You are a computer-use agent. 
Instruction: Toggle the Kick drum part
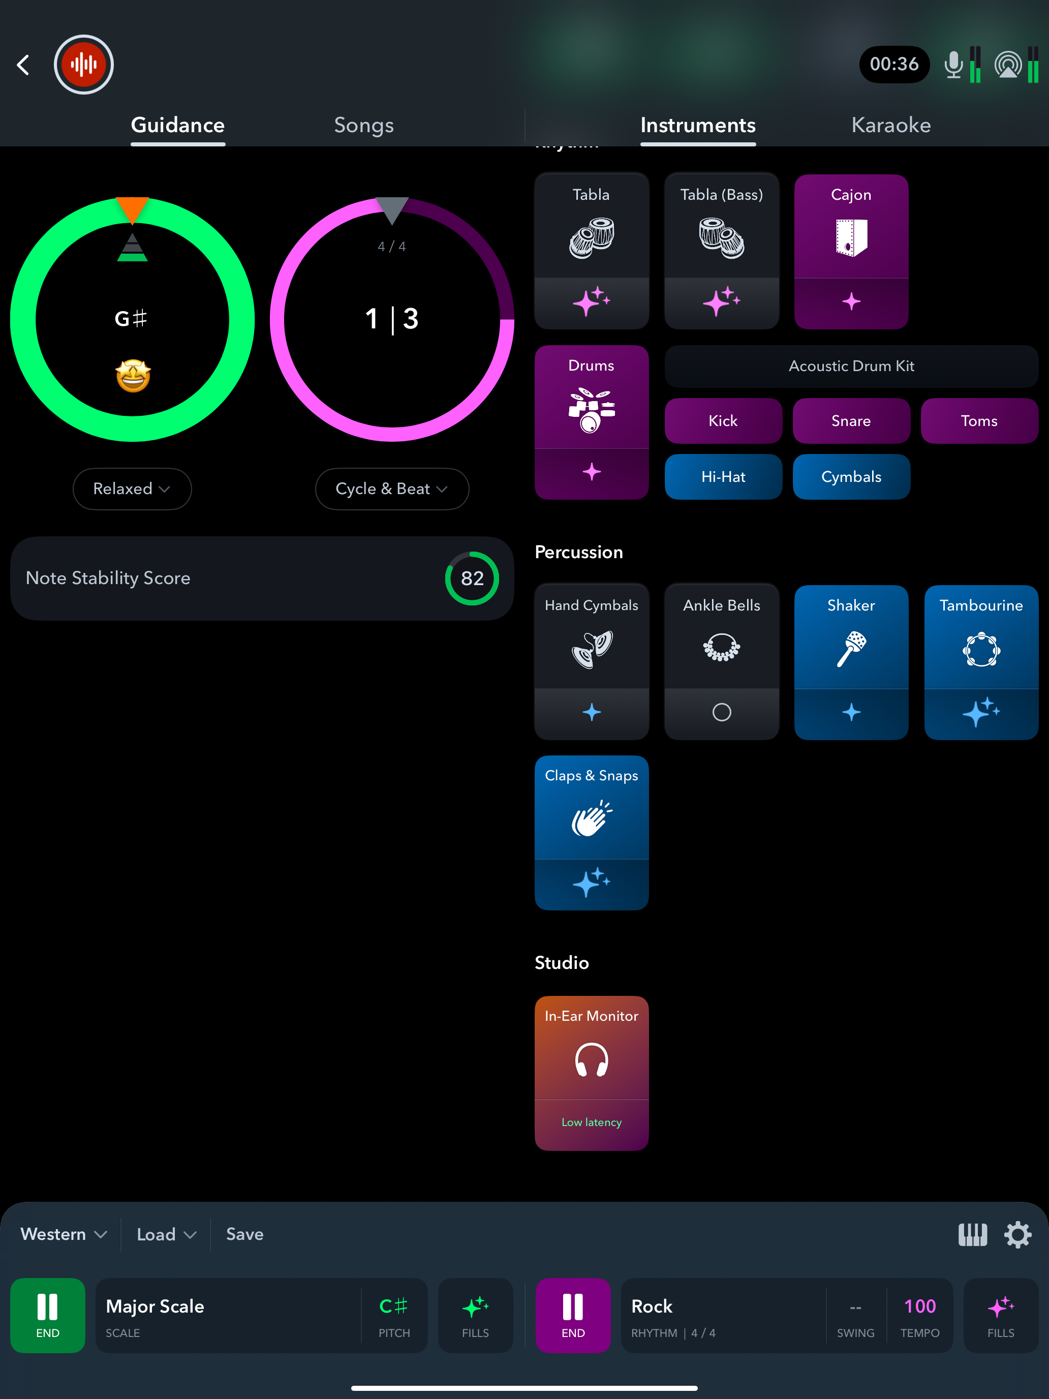[x=723, y=420]
